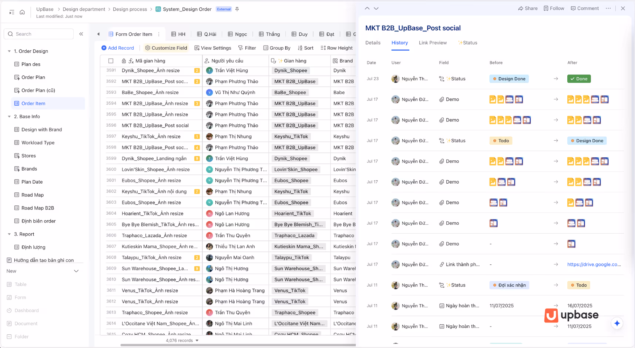Open the more options ellipsis in record panel
This screenshot has width=635, height=348.
pyautogui.click(x=608, y=8)
